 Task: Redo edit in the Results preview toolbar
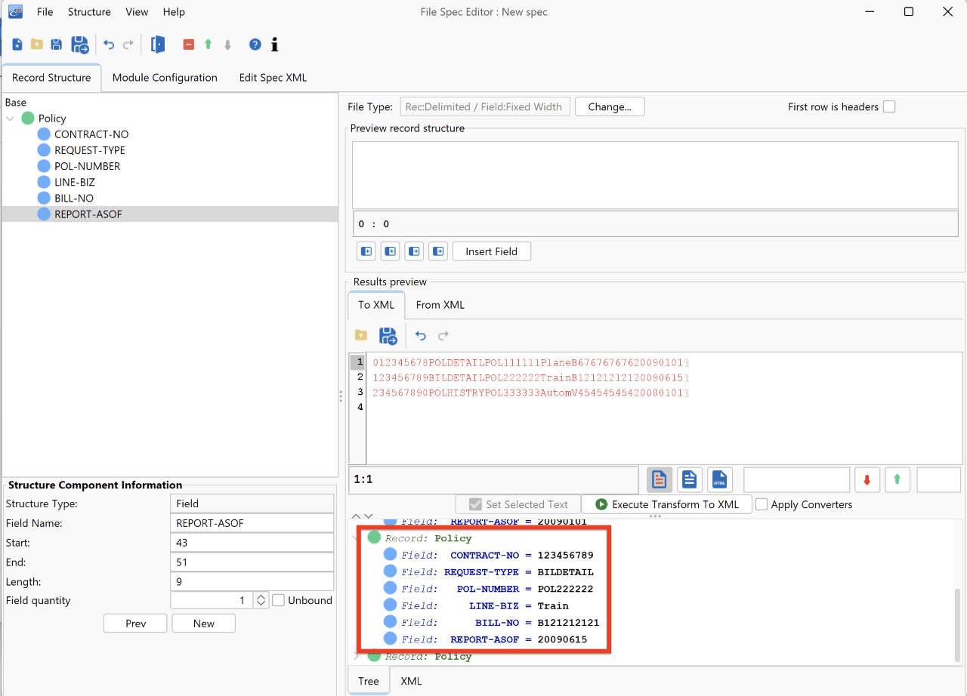tap(443, 335)
